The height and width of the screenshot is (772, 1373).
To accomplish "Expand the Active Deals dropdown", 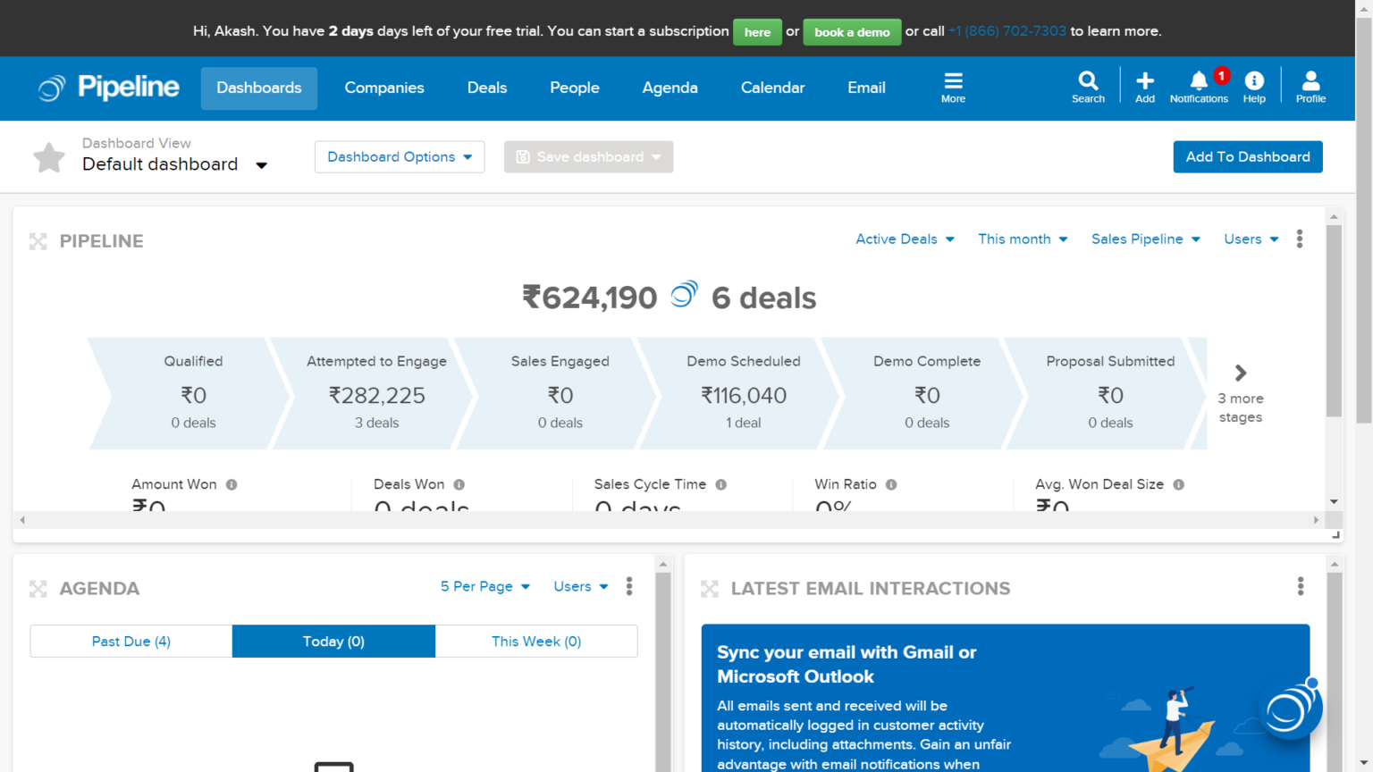I will click(905, 239).
